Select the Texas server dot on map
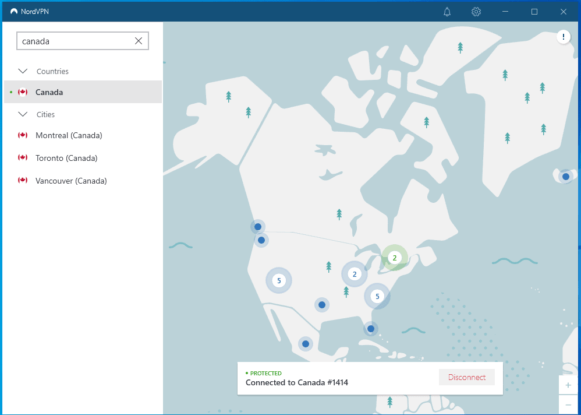The height and width of the screenshot is (415, 581). (322, 305)
